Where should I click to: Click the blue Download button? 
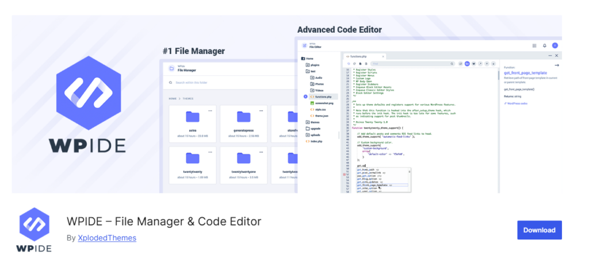pos(540,230)
